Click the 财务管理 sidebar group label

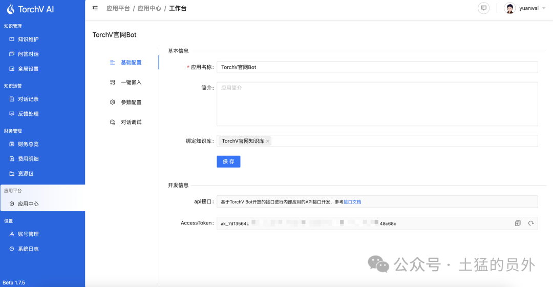coord(13,131)
